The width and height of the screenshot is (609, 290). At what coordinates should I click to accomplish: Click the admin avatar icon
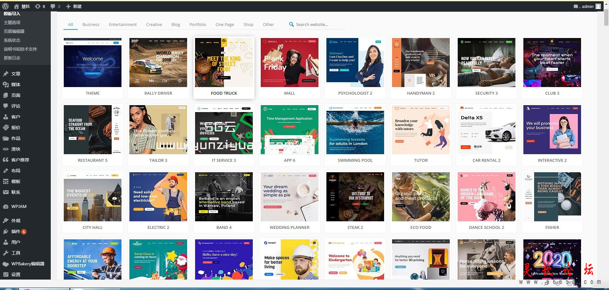coord(598,6)
